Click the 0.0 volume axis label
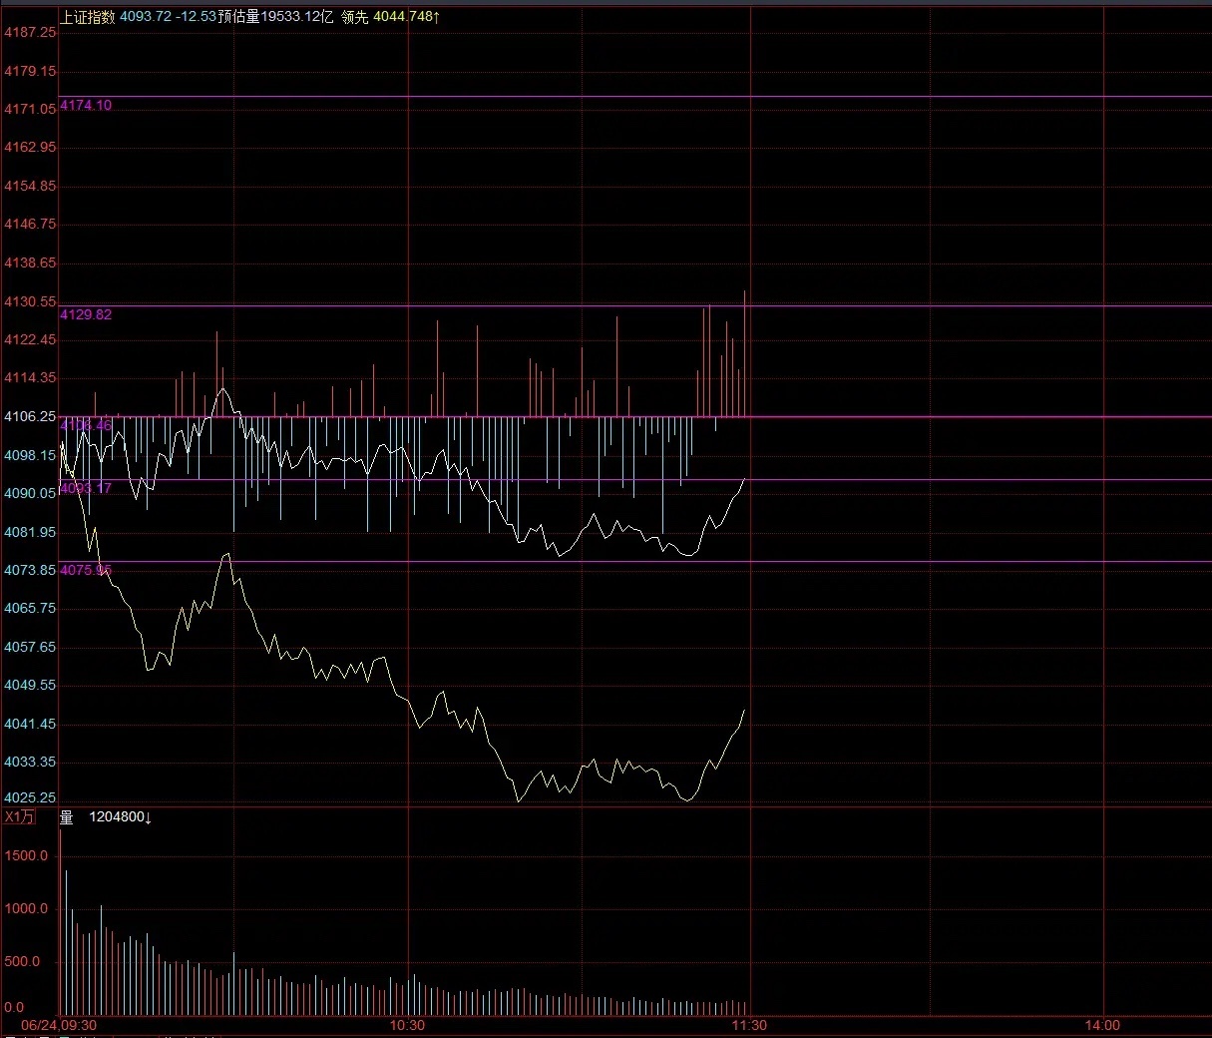The width and height of the screenshot is (1212, 1038). pyautogui.click(x=14, y=1007)
